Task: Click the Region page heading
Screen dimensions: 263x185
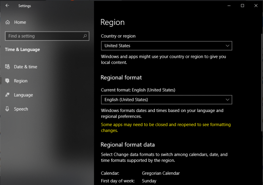Action: 113,22
